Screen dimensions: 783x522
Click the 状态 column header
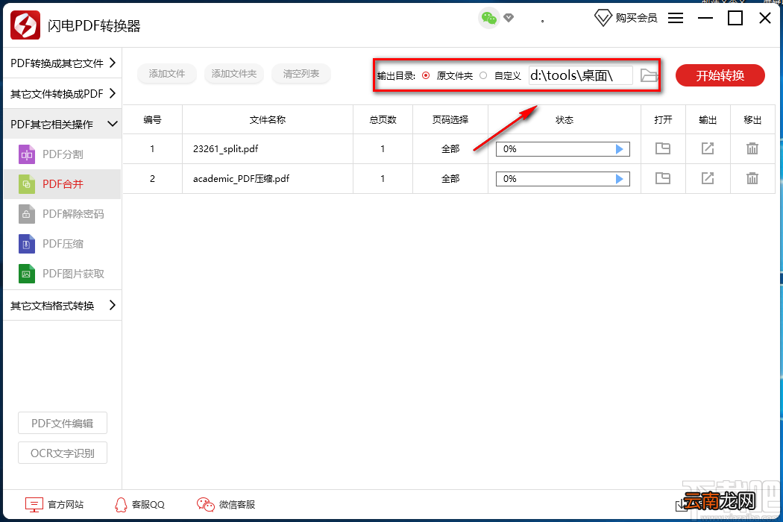pos(565,120)
